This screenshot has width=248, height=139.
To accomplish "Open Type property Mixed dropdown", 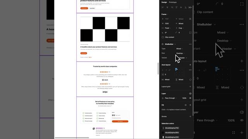I will (x=180, y=49).
